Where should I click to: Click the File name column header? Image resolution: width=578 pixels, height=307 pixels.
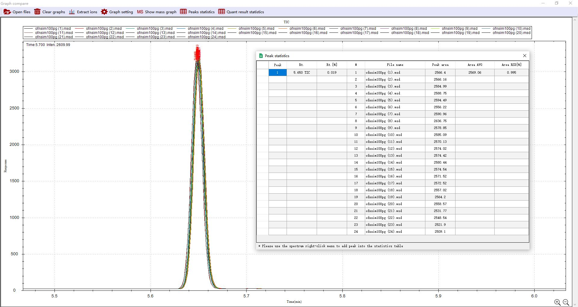pyautogui.click(x=395, y=65)
